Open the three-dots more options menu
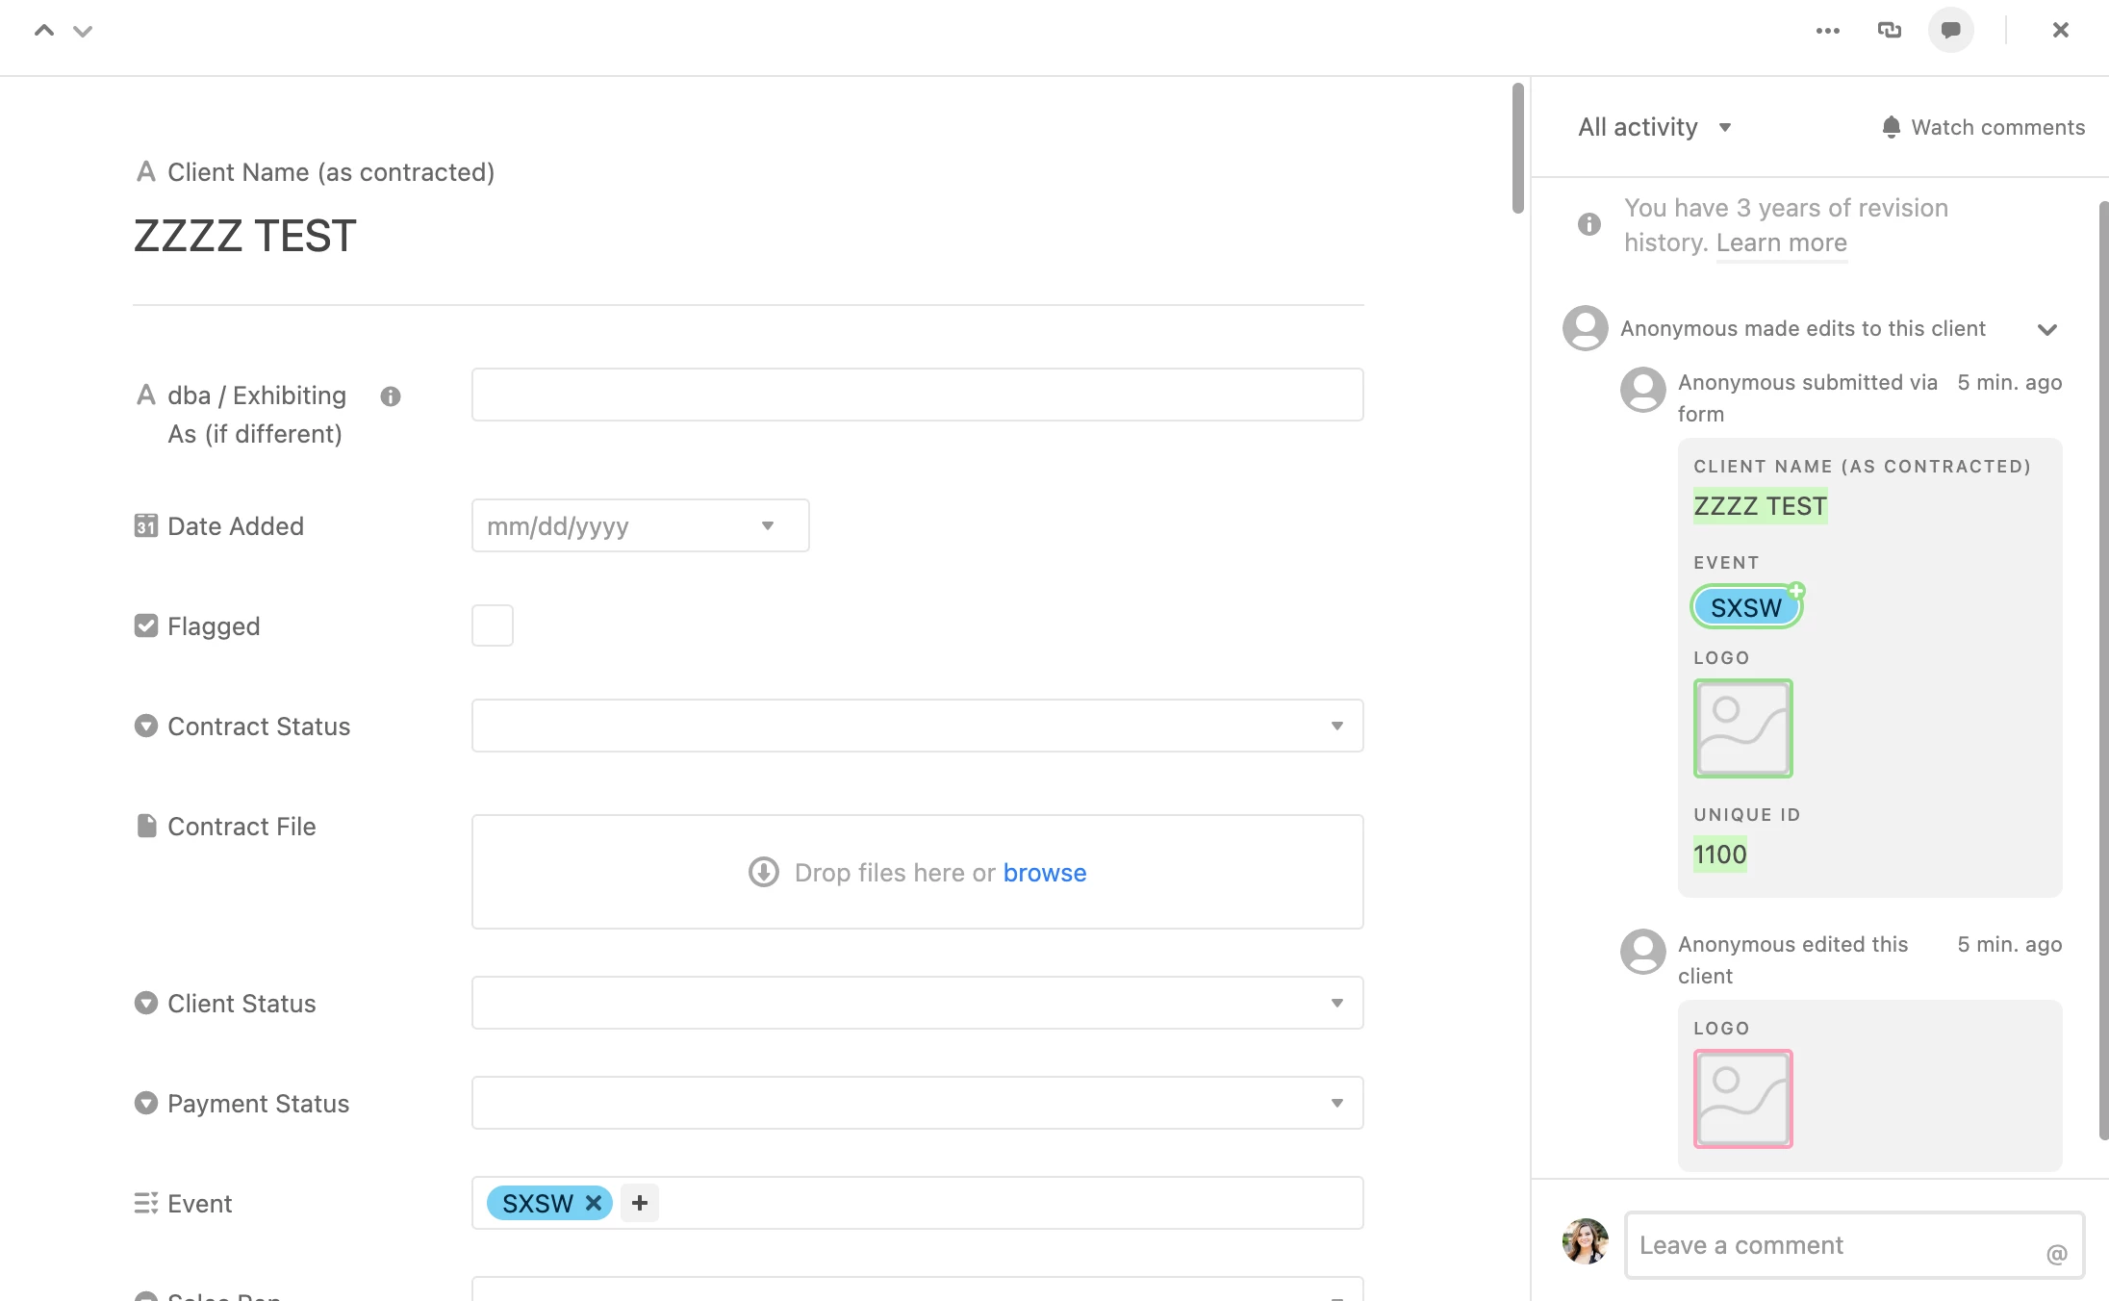The image size is (2109, 1301). click(1827, 31)
